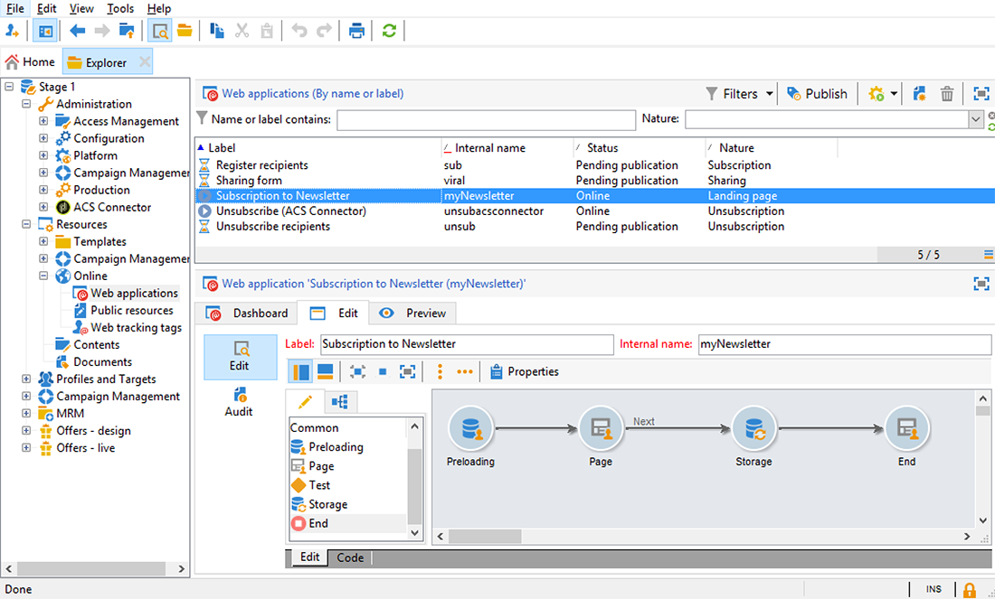The width and height of the screenshot is (995, 599).
Task: Click the Name or label contains field
Action: pos(486,119)
